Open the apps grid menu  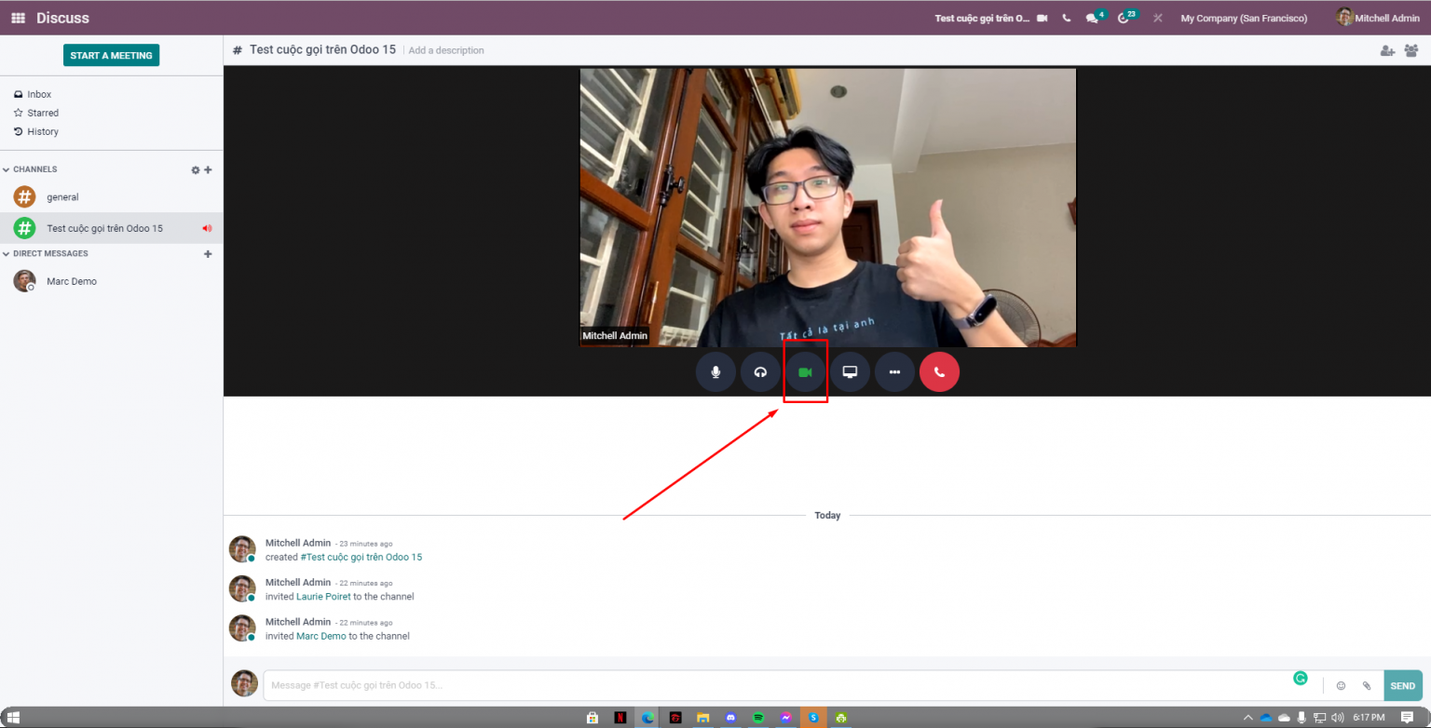18,18
